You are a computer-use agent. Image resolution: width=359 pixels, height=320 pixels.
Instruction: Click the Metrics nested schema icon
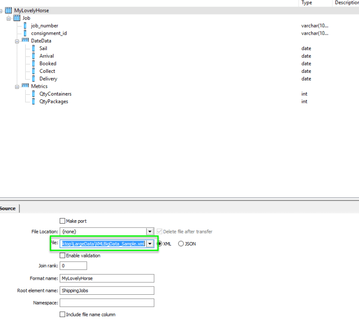[x=25, y=86]
